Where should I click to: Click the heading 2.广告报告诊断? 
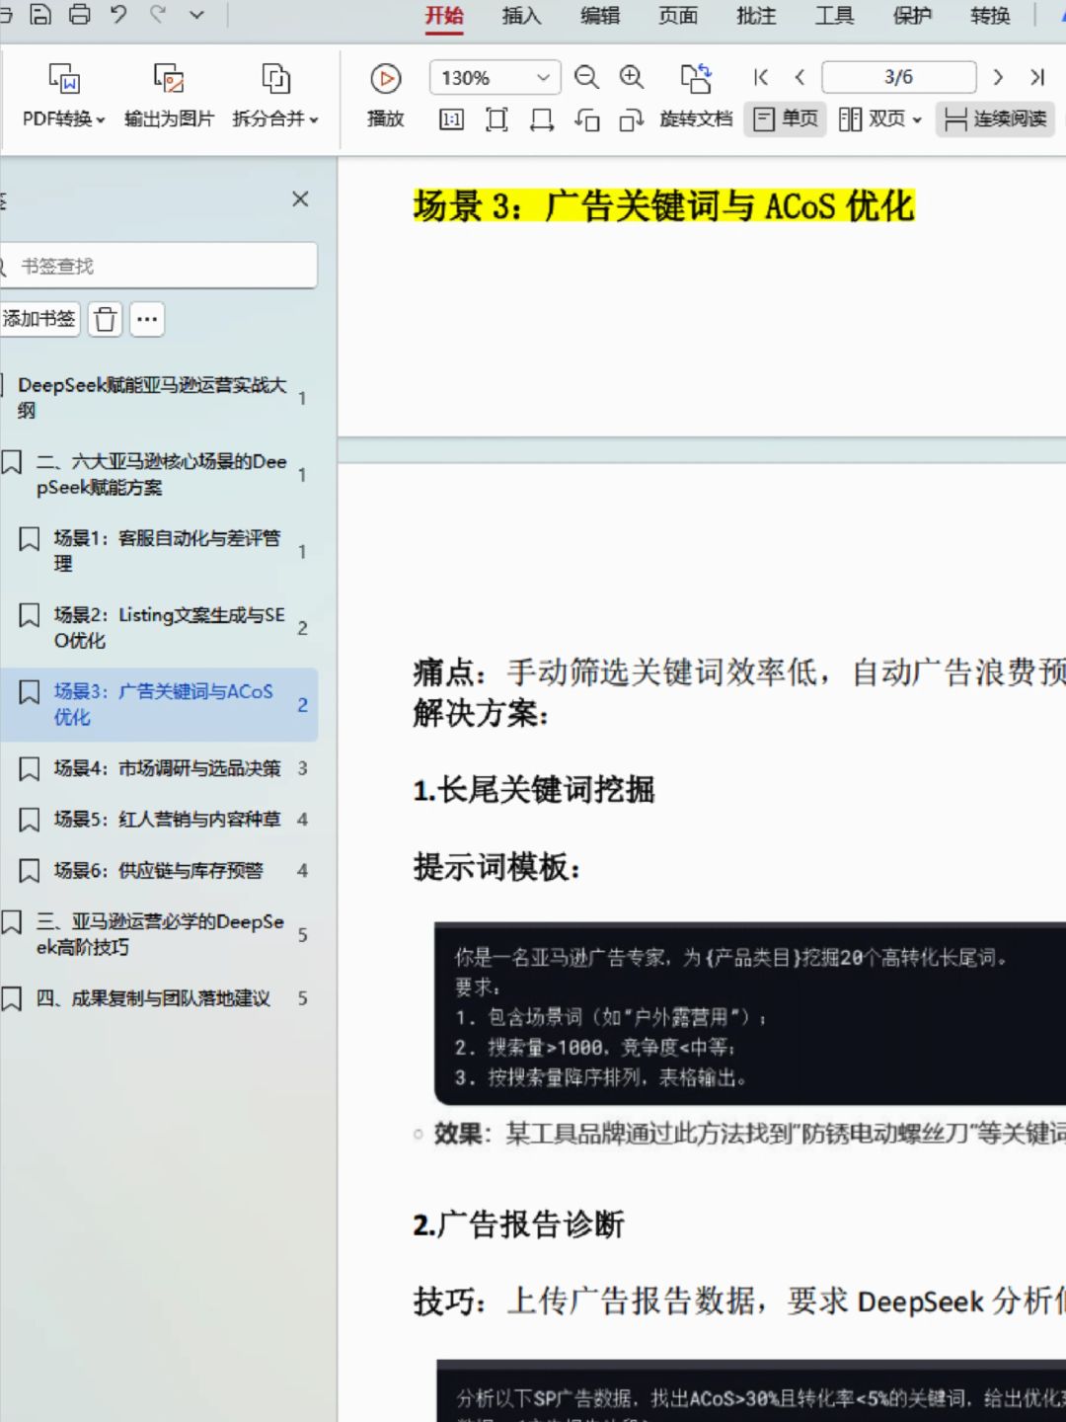pos(518,1224)
